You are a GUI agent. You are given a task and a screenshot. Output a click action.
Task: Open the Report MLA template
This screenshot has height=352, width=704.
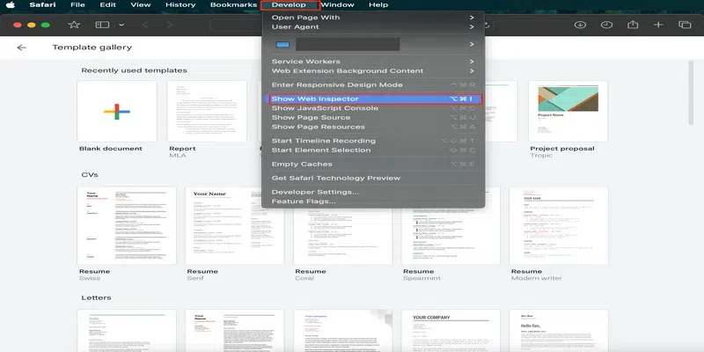tap(207, 112)
